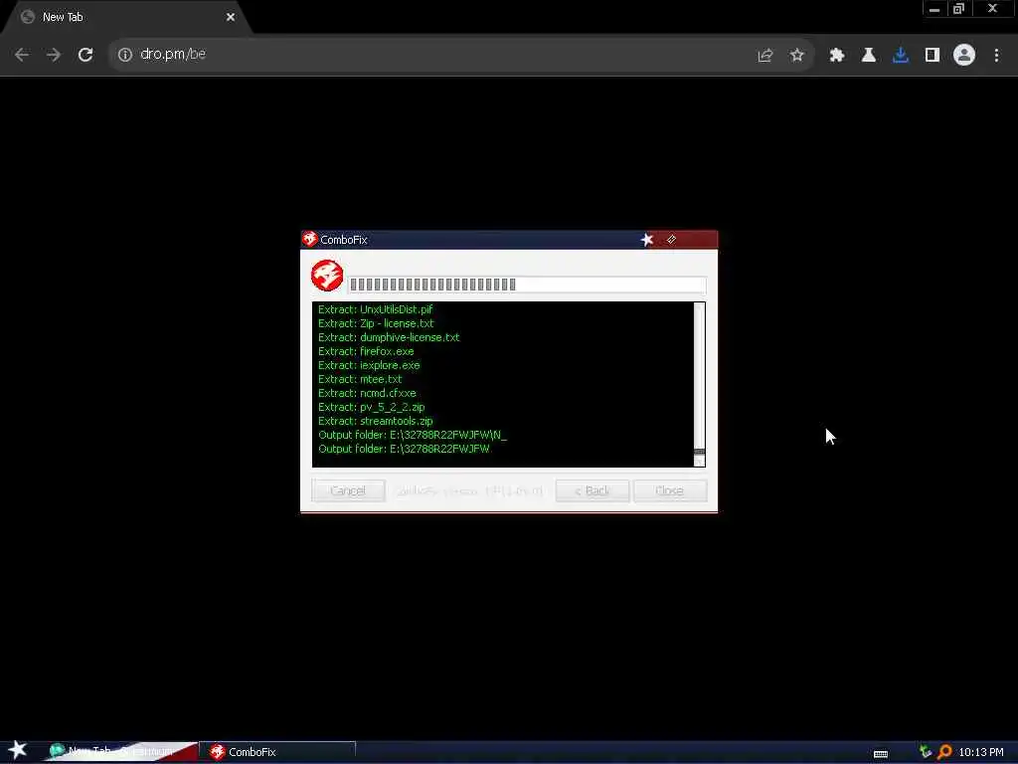Select the 'Extract: streamtools.zip' log line
Screen dimensions: 1018x764
[375, 421]
